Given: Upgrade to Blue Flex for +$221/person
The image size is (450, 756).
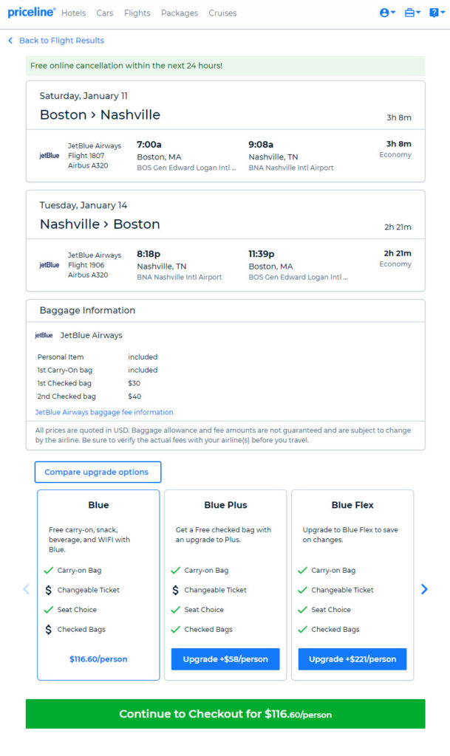Looking at the screenshot, I should 352,659.
